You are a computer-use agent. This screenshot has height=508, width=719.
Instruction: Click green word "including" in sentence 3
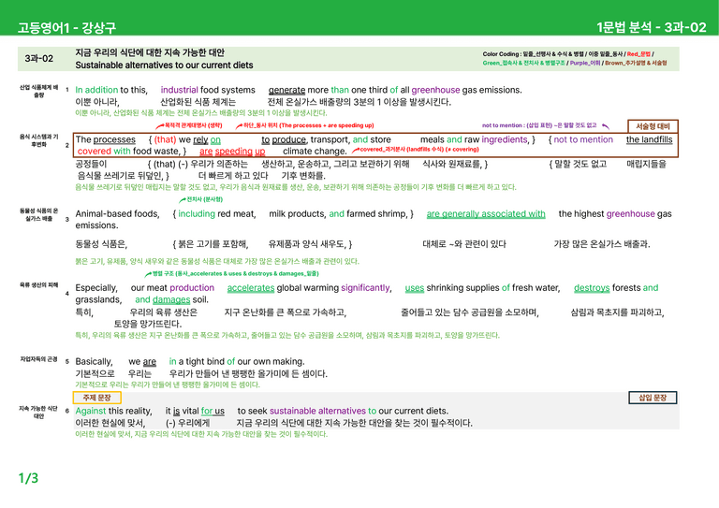(x=197, y=214)
